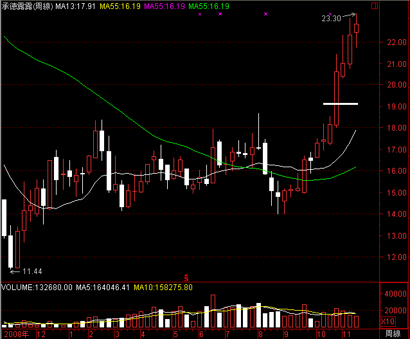Click the month 12 axis label
Viewport: 410px width, 339px height.
[40, 334]
